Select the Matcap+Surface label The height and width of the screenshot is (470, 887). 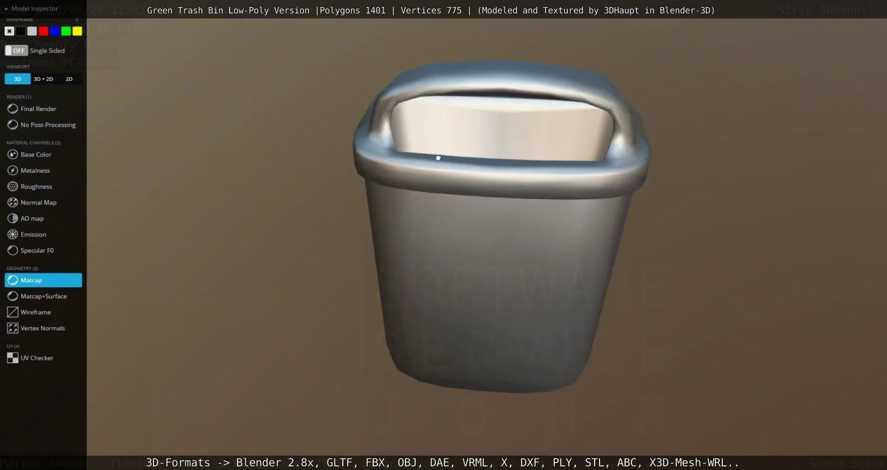tap(44, 296)
